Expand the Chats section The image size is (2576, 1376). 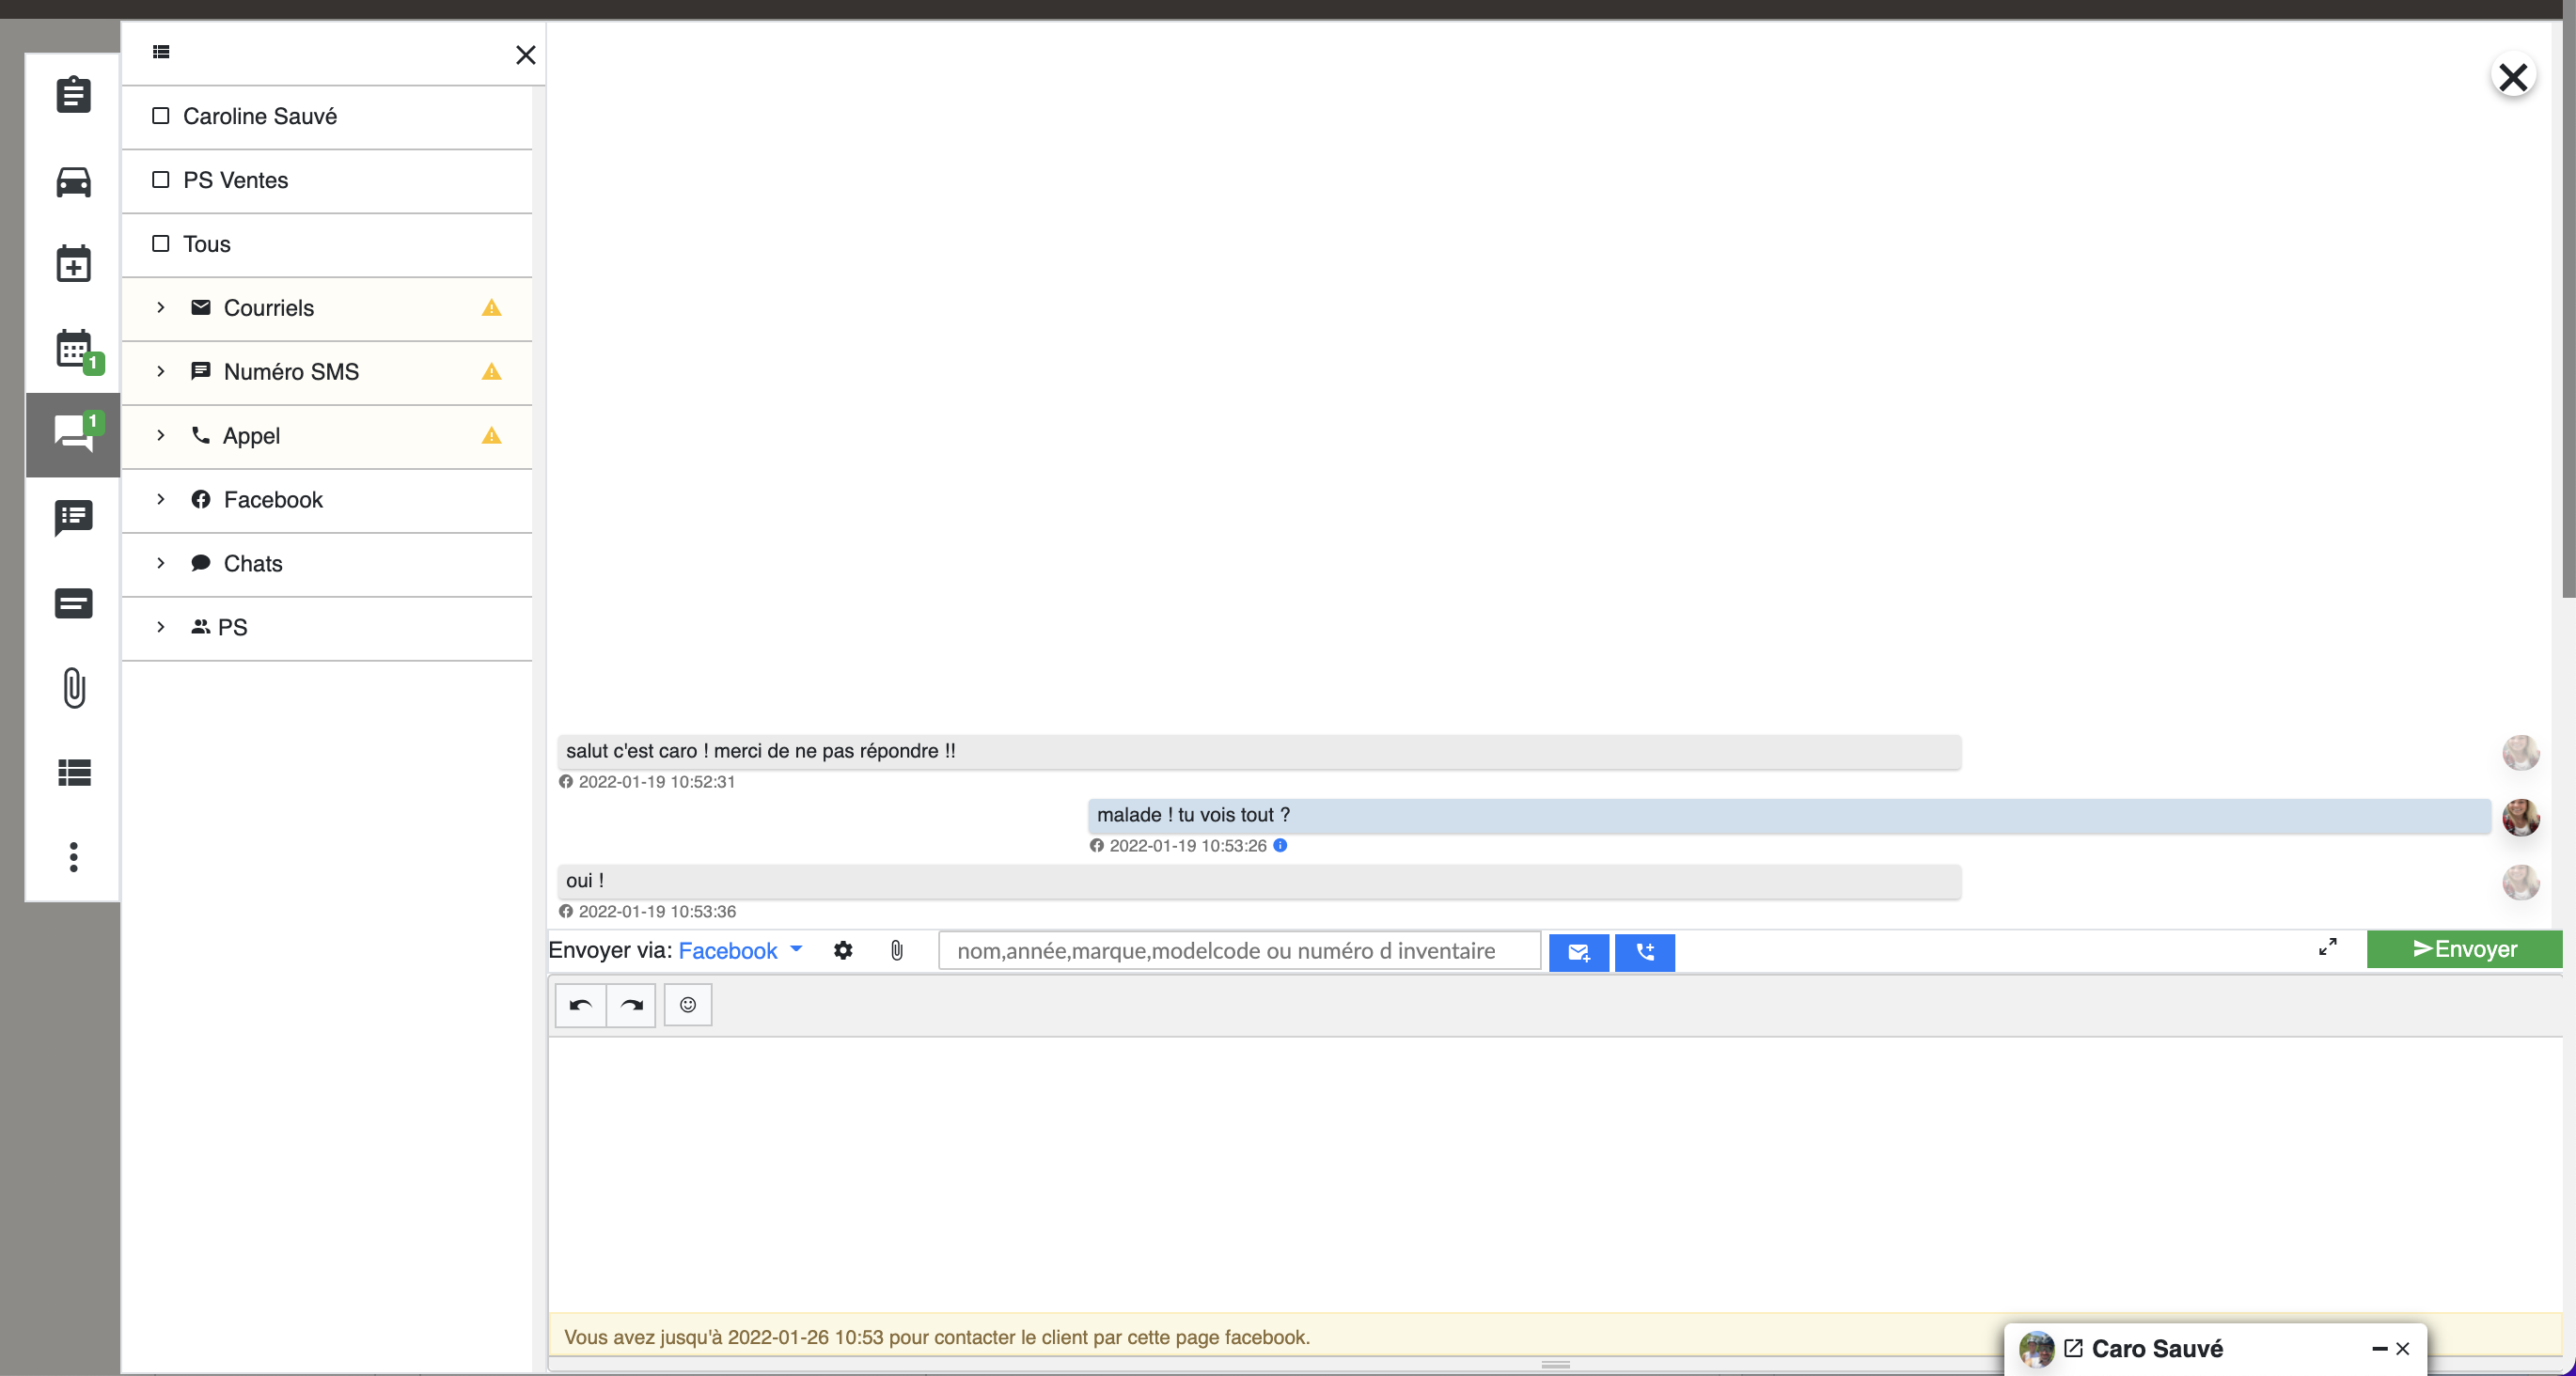160,564
